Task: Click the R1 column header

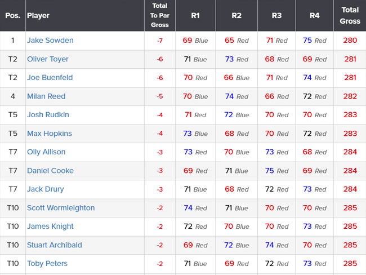Action: pyautogui.click(x=195, y=15)
